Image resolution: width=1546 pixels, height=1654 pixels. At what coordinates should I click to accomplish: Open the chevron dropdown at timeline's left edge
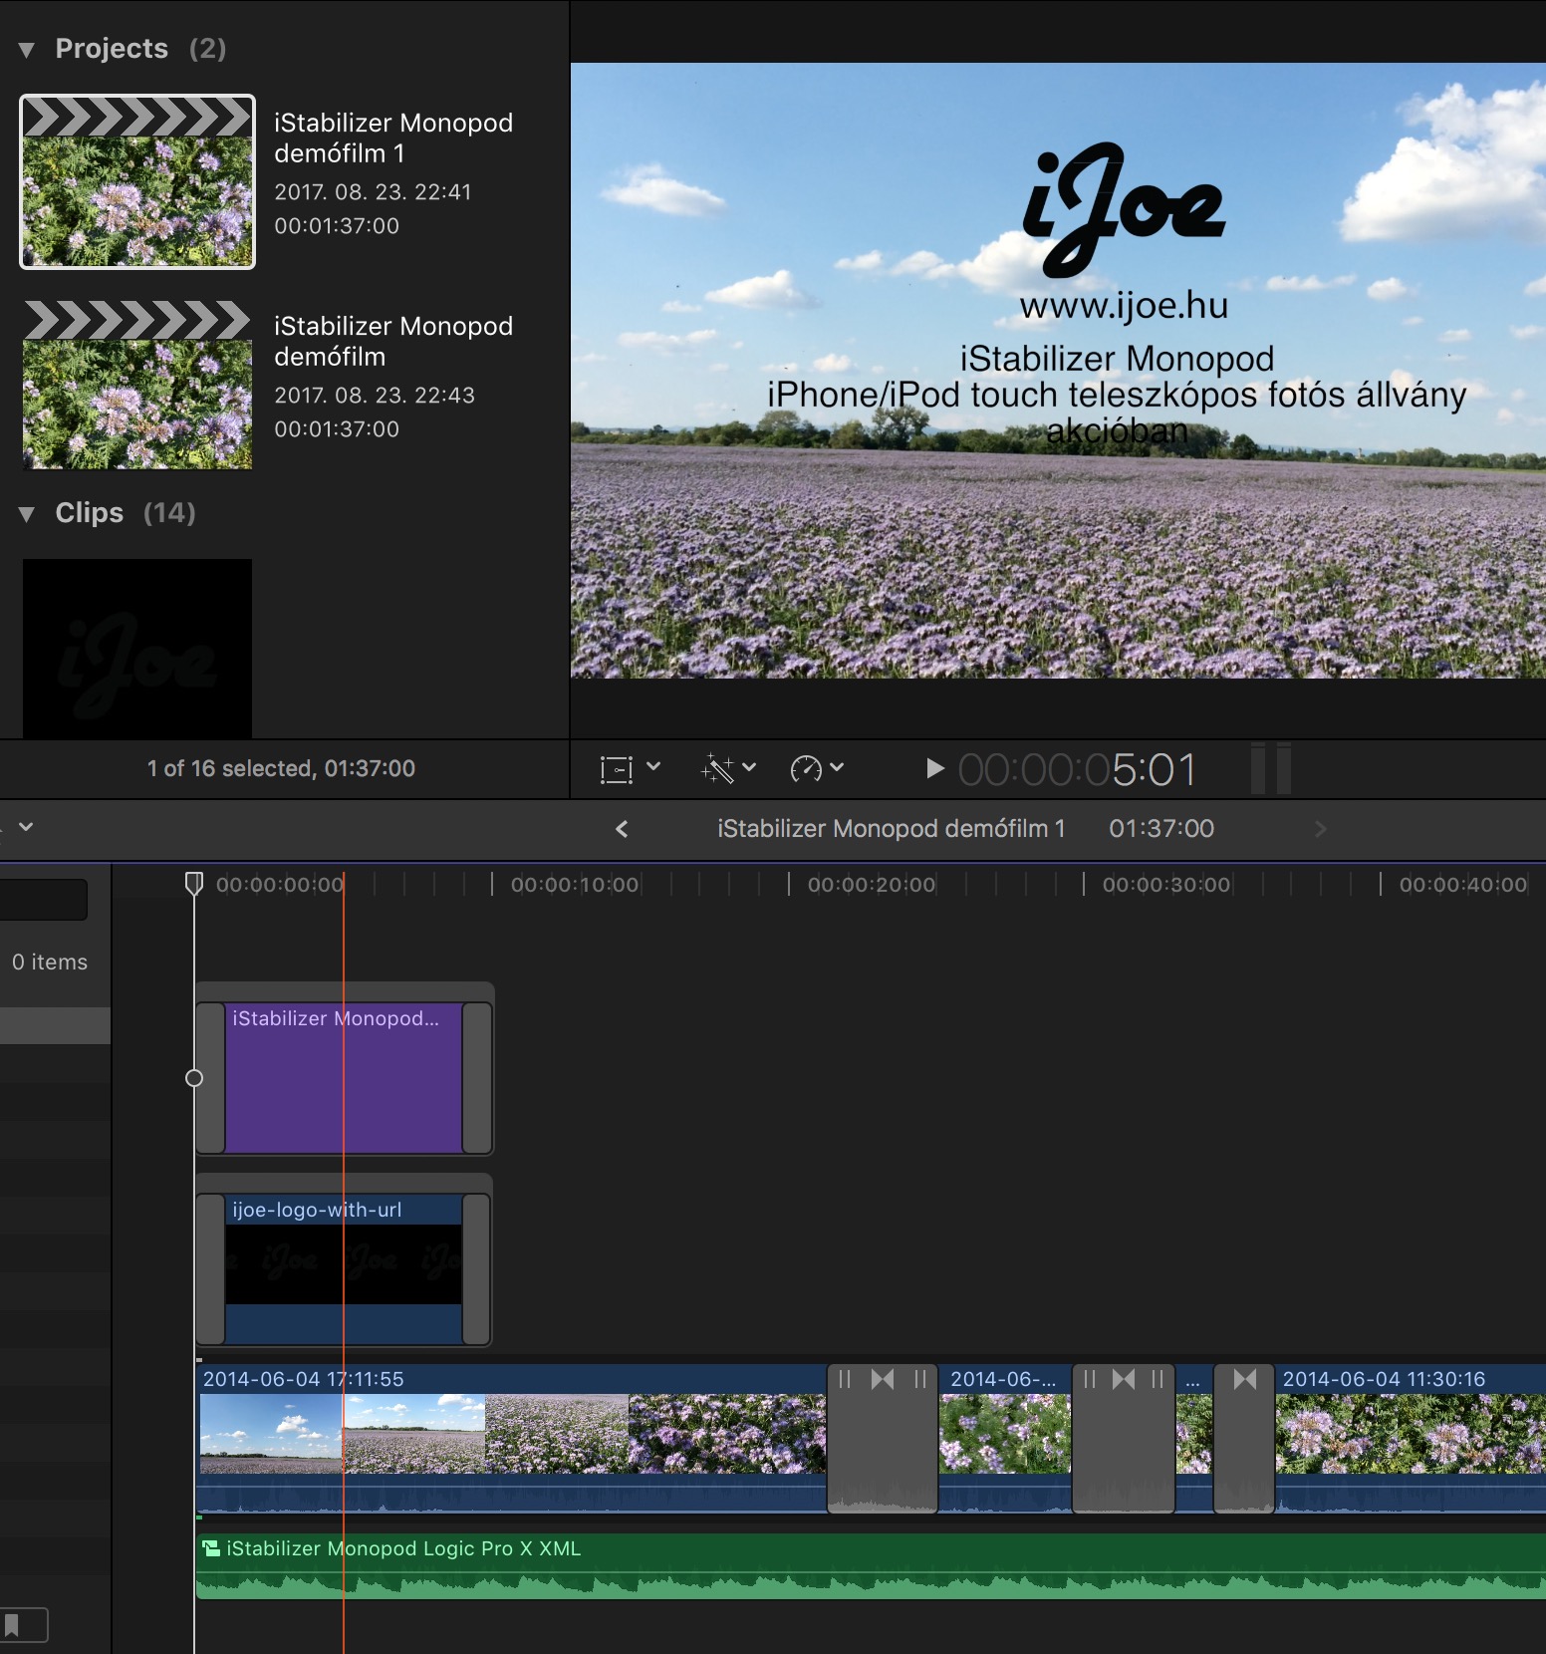point(26,827)
